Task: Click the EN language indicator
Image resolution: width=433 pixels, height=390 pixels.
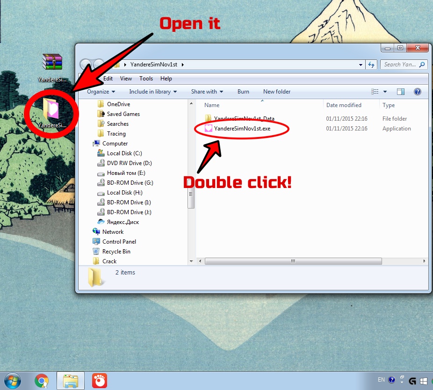Action: (x=381, y=380)
